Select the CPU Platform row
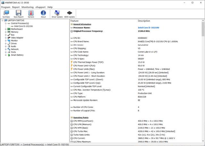Image resolution: width=205 pixels, height=146 pixels. tap(136, 97)
